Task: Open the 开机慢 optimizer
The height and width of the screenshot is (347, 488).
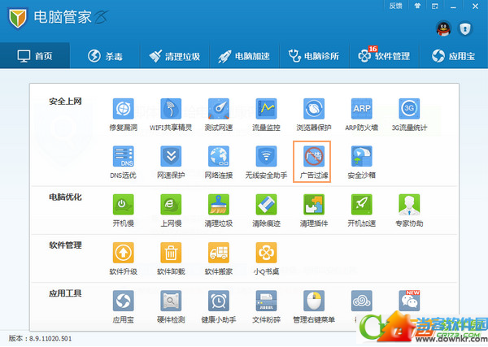Action: (124, 210)
